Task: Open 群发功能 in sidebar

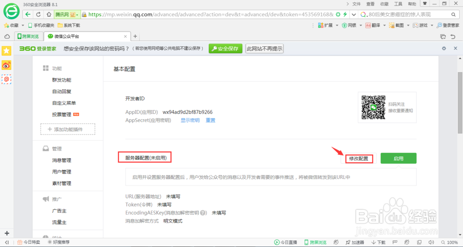Action: pyautogui.click(x=62, y=80)
